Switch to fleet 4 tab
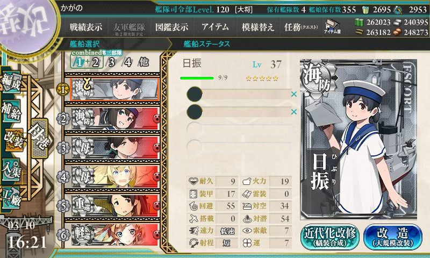430x258 pixels. (128, 62)
